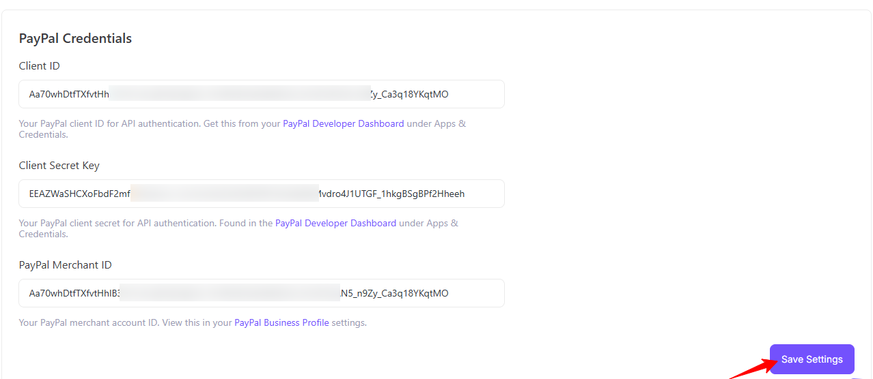This screenshot has width=873, height=379.
Task: Open the PayPal Business Profile link
Action: (281, 323)
